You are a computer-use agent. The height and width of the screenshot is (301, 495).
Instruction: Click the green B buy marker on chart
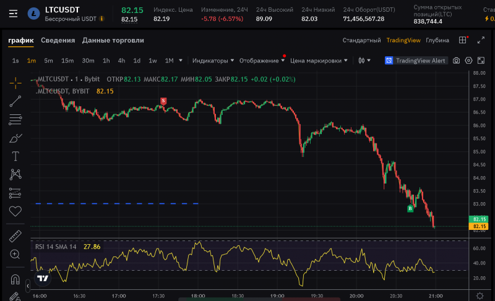(x=410, y=208)
